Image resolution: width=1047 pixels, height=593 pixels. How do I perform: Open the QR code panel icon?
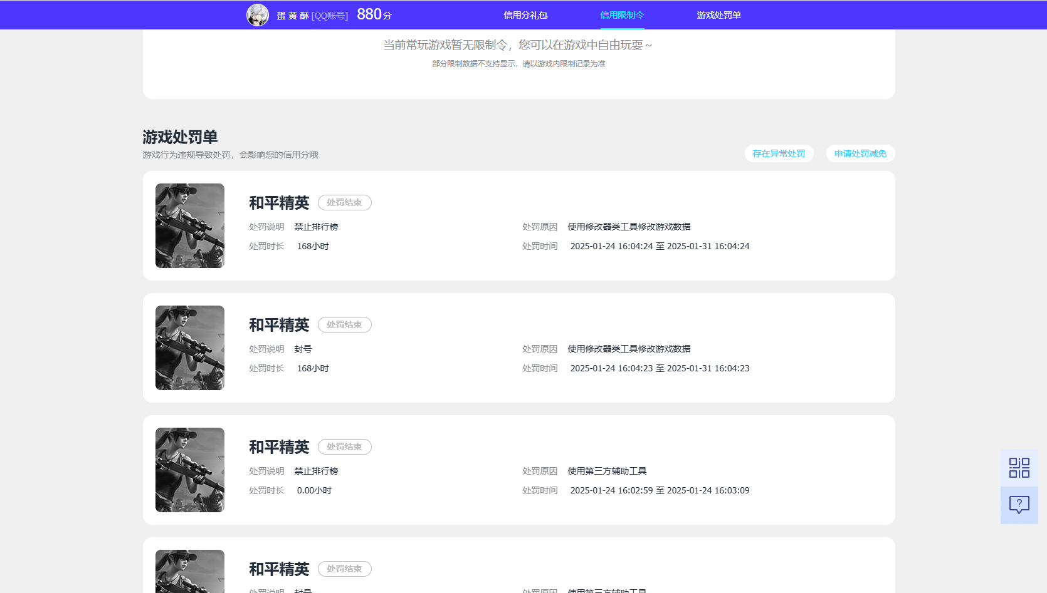[1019, 467]
